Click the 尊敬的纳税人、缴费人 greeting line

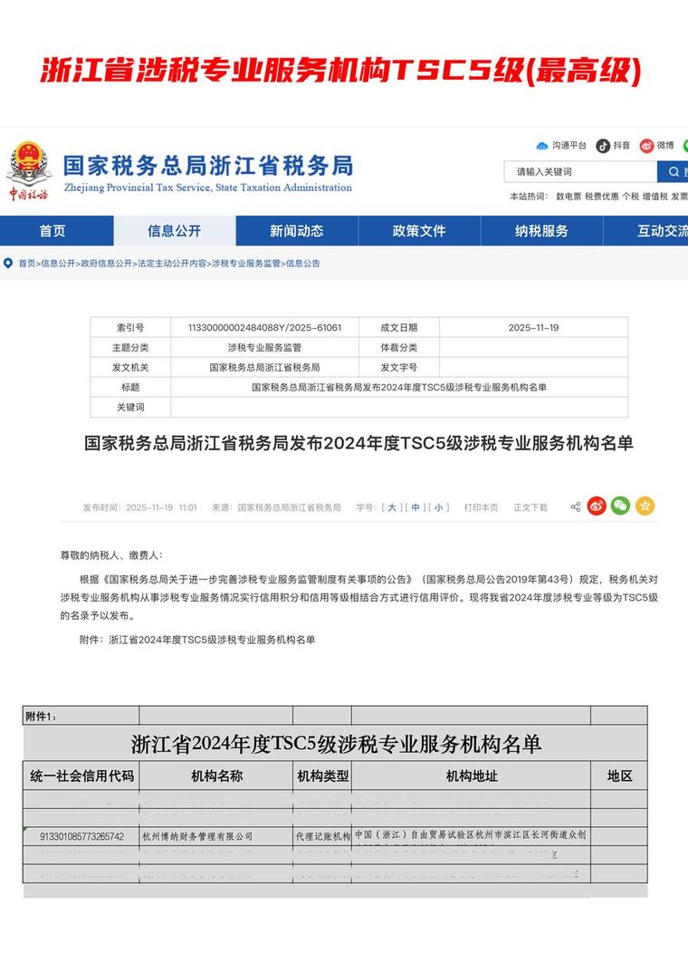point(111,555)
